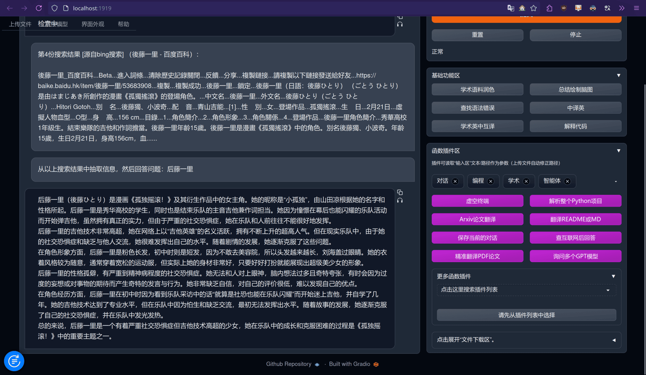Screen dimensions: 646x375
Task: Click the GitHub Repository footer icon
Action: (317, 364)
